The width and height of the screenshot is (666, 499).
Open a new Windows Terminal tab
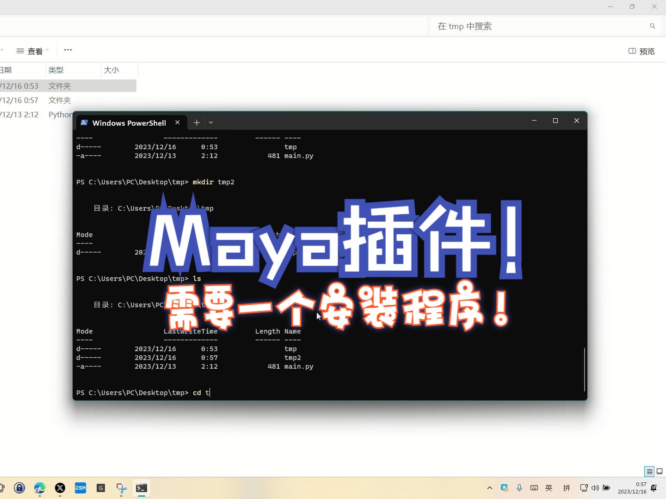tap(197, 122)
